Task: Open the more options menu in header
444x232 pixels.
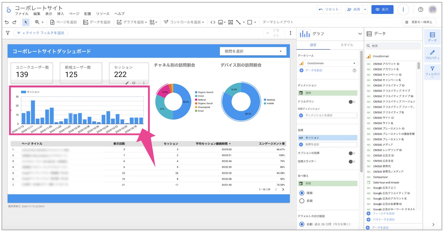Action: [x=403, y=9]
